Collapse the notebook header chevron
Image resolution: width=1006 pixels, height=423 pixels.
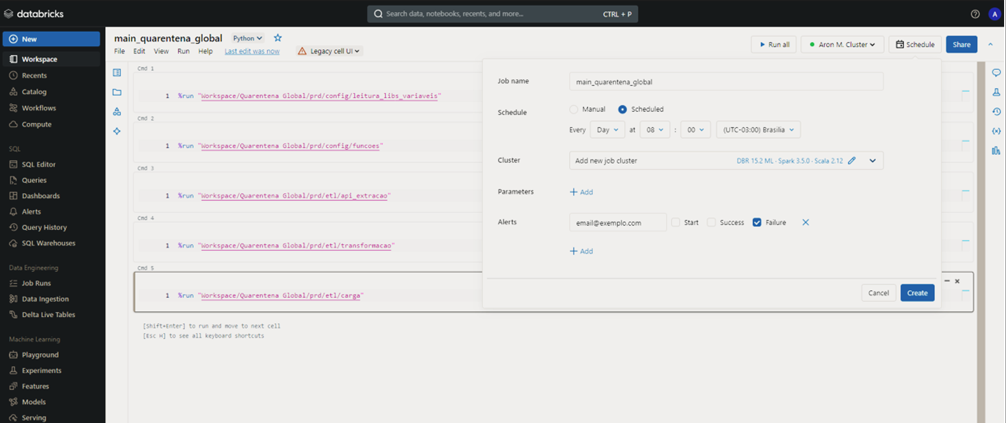(x=990, y=44)
